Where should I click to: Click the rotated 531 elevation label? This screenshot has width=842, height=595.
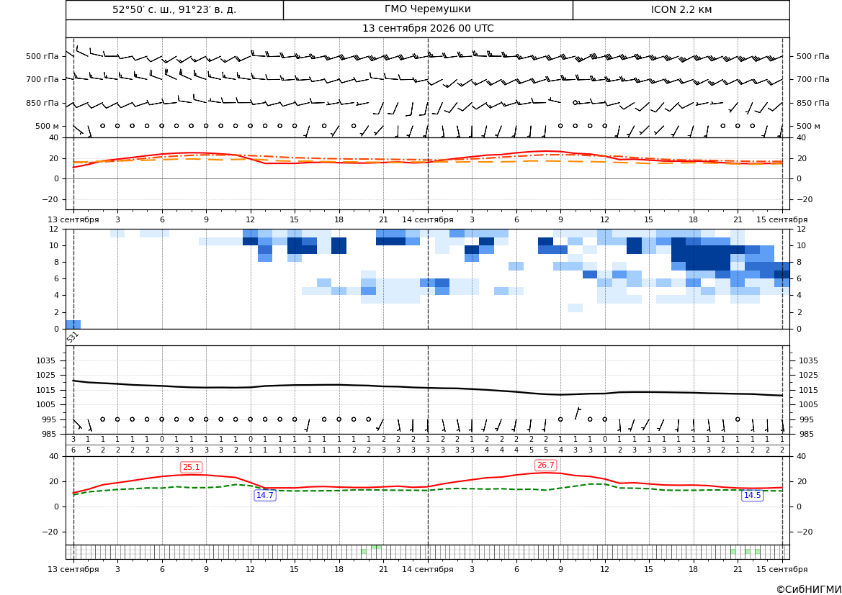[73, 337]
